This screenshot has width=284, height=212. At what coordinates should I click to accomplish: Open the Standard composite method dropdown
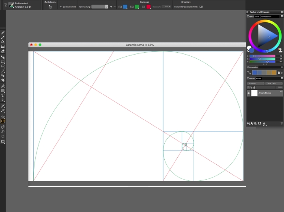click(x=255, y=83)
